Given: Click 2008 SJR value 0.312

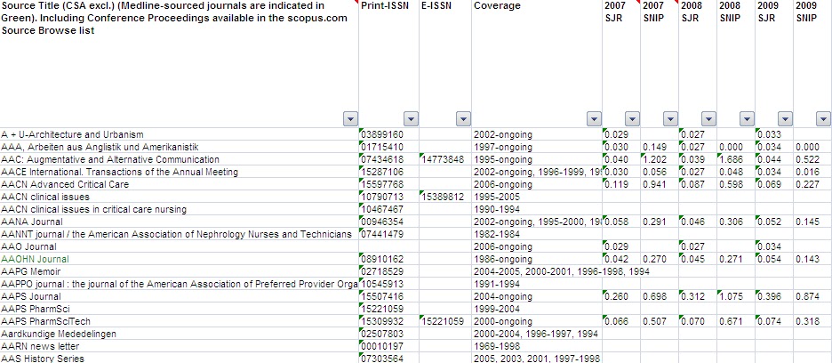Looking at the screenshot, I should point(698,296).
